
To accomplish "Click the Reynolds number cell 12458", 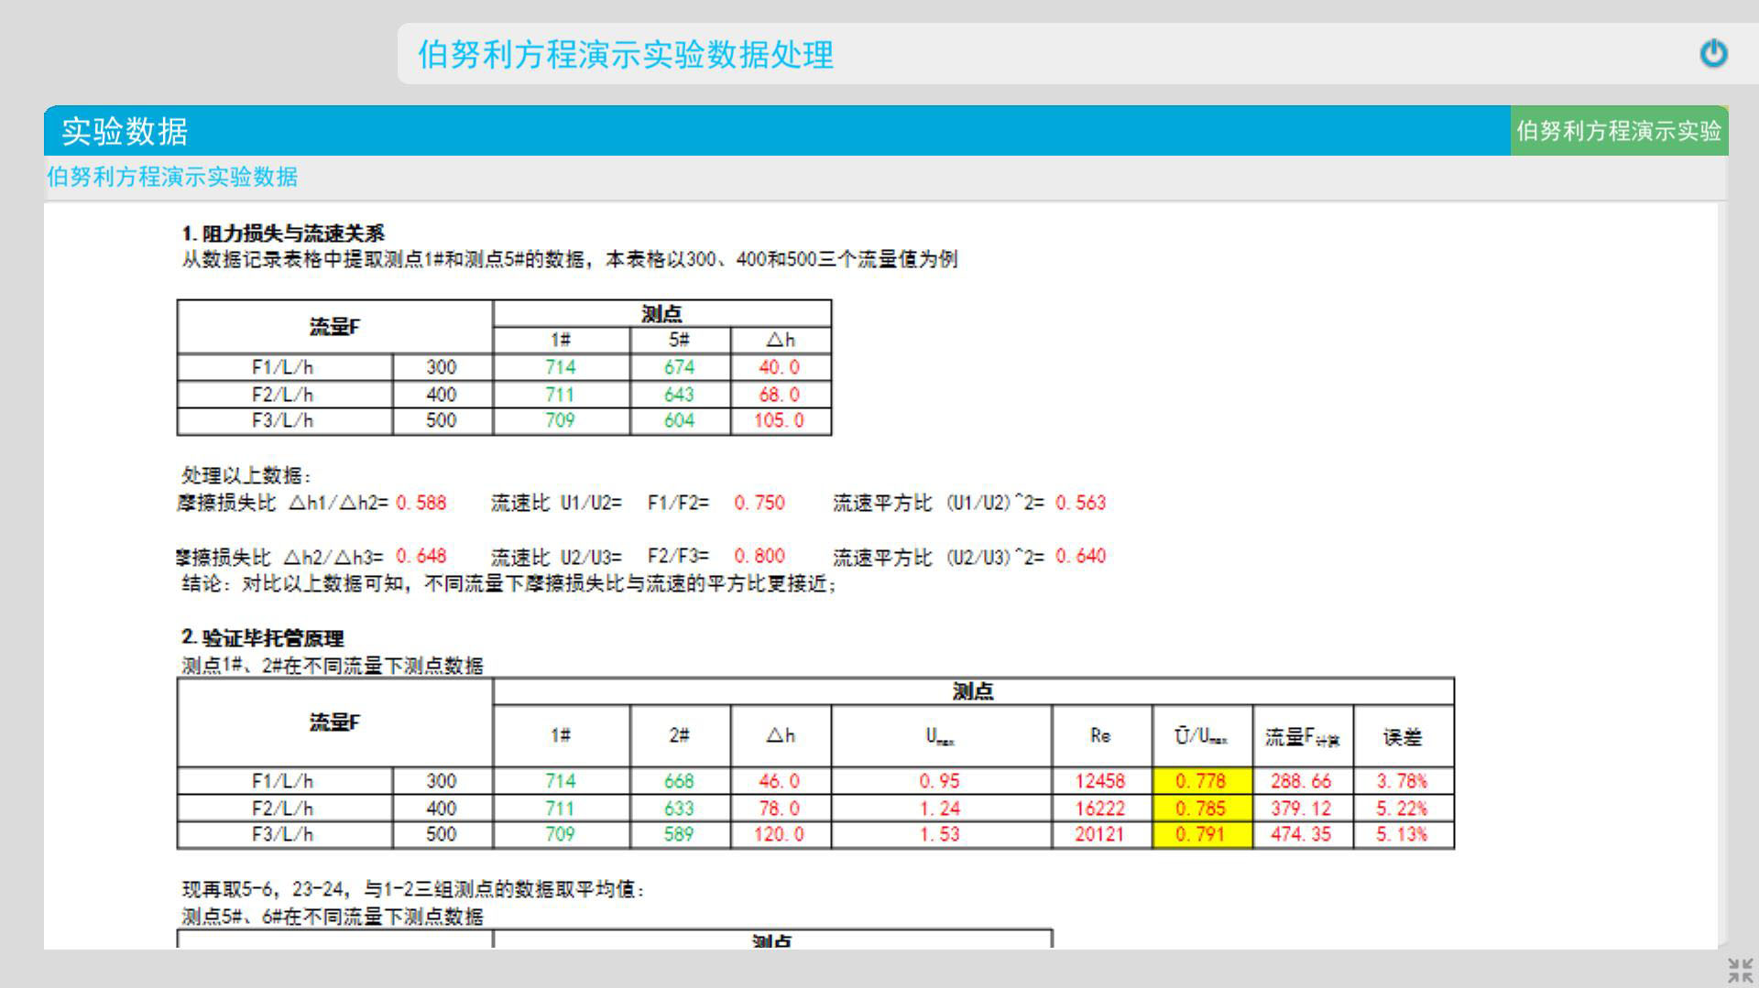I will tap(1100, 780).
